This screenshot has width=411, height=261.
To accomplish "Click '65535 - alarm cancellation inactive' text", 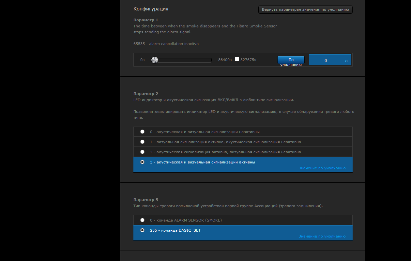I will coord(166,44).
